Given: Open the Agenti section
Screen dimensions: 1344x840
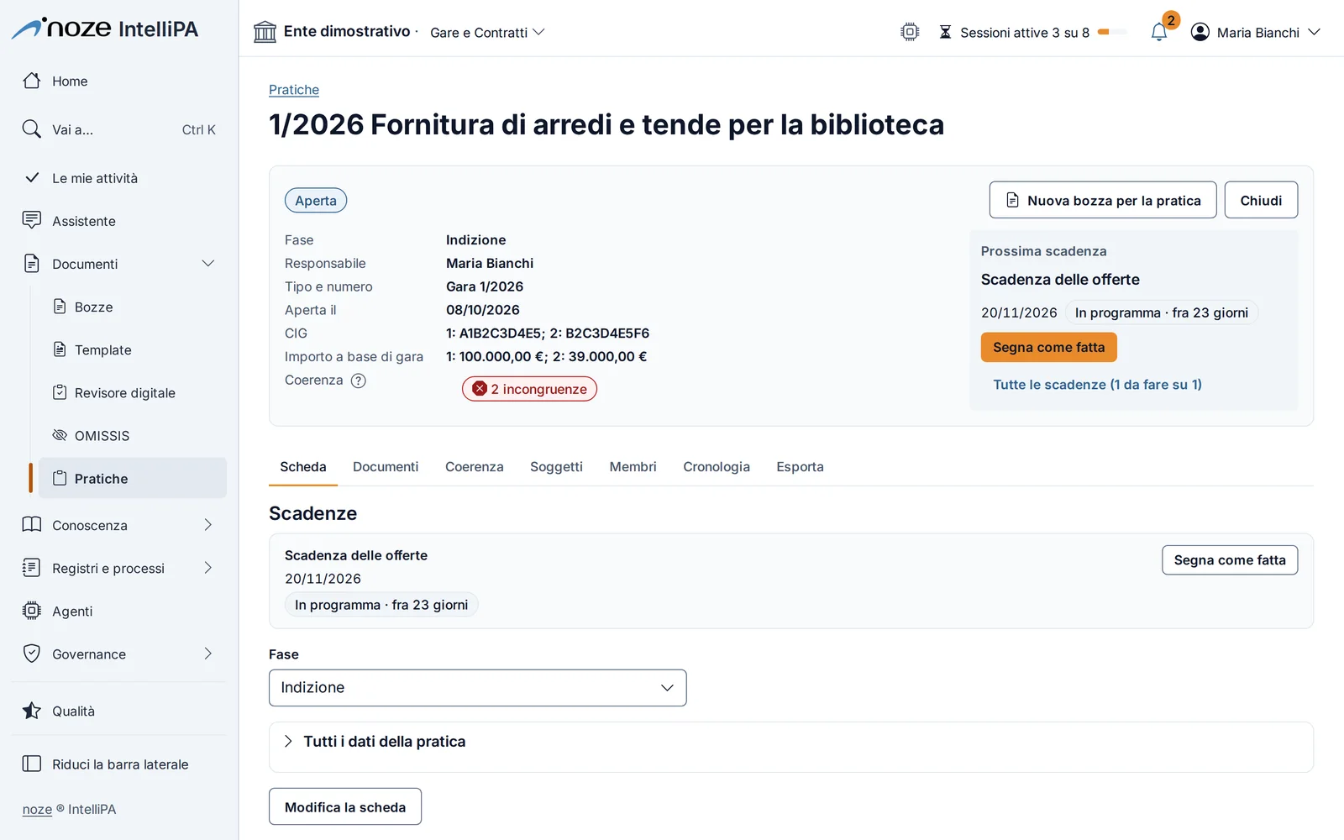Looking at the screenshot, I should pyautogui.click(x=119, y=611).
